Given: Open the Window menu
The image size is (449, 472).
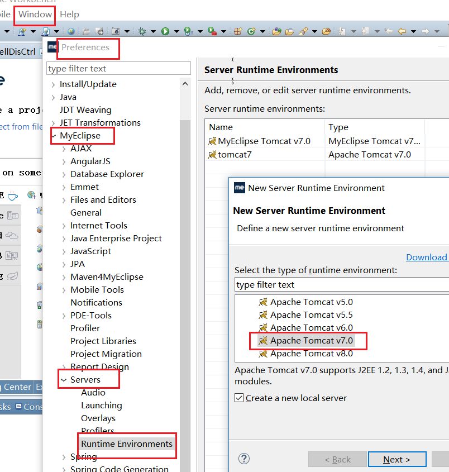Looking at the screenshot, I should 35,14.
